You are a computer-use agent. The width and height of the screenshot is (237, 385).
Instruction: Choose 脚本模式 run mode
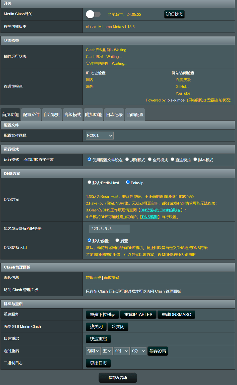[195, 159]
